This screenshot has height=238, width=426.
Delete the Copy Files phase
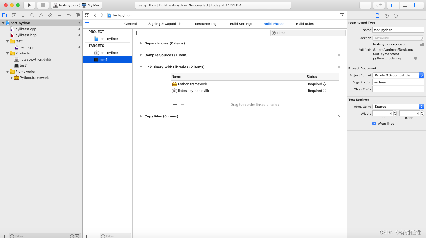(x=339, y=116)
